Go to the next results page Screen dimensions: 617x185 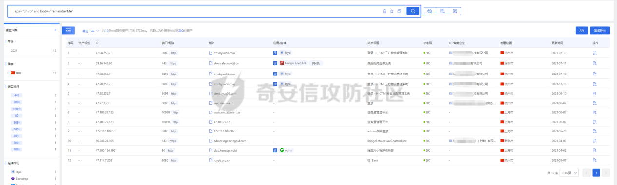[x=606, y=173]
